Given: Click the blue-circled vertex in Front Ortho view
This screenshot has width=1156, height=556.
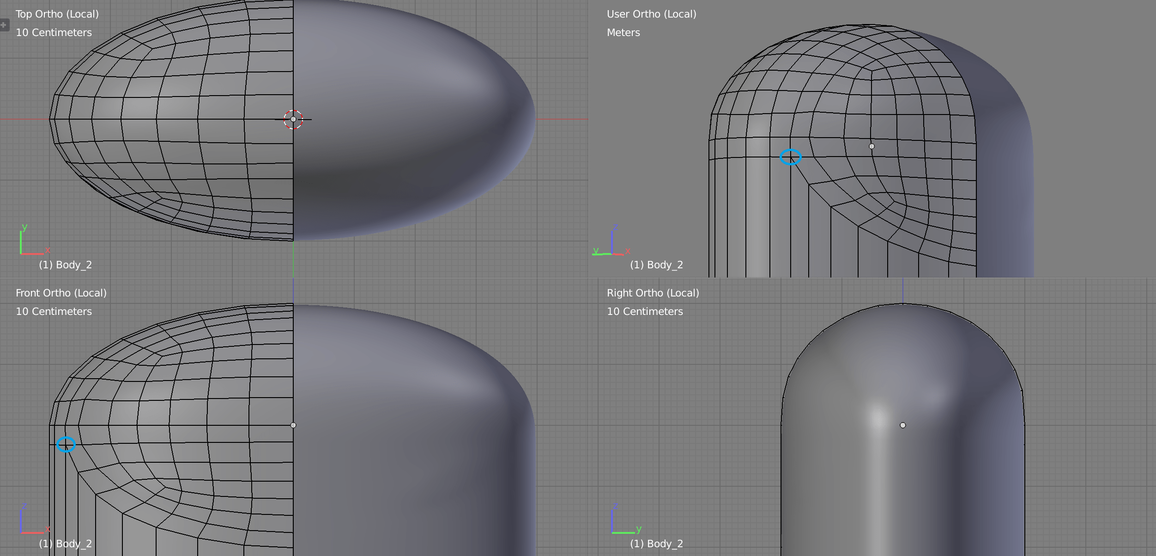Looking at the screenshot, I should tap(67, 445).
